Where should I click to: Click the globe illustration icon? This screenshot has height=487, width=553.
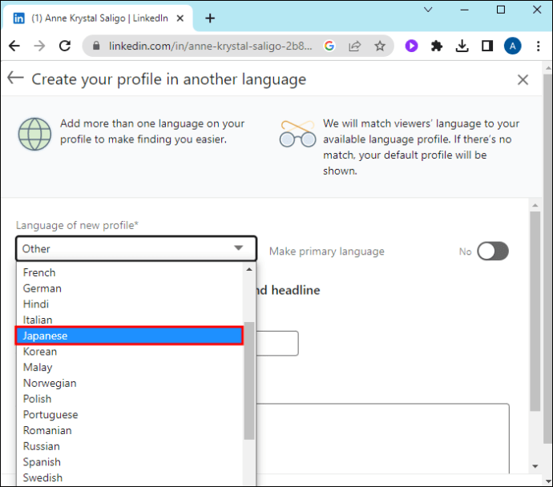(34, 135)
